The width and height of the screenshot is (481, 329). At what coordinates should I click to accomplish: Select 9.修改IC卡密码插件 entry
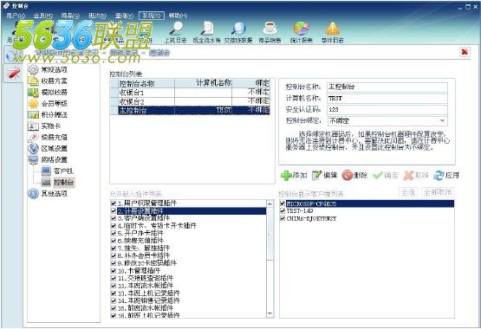[x=147, y=263]
